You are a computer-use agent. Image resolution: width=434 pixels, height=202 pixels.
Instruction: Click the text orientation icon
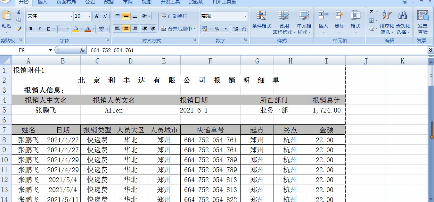(x=144, y=16)
